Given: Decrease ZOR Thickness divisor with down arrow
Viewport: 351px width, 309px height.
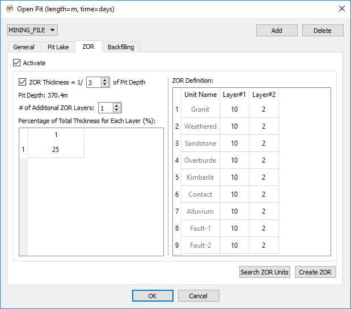Looking at the screenshot, I should 104,84.
